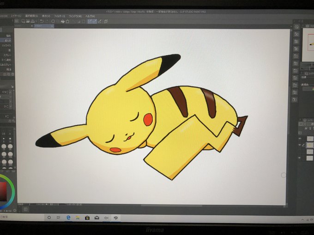Click the Clip Studio Paint taskbar icon
This screenshot has height=235, width=314.
[115, 218]
